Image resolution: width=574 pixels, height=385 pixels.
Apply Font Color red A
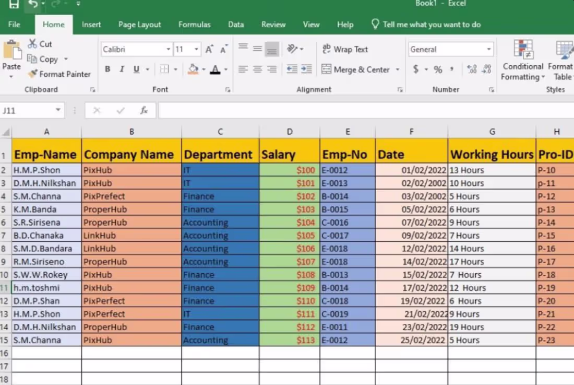[215, 69]
